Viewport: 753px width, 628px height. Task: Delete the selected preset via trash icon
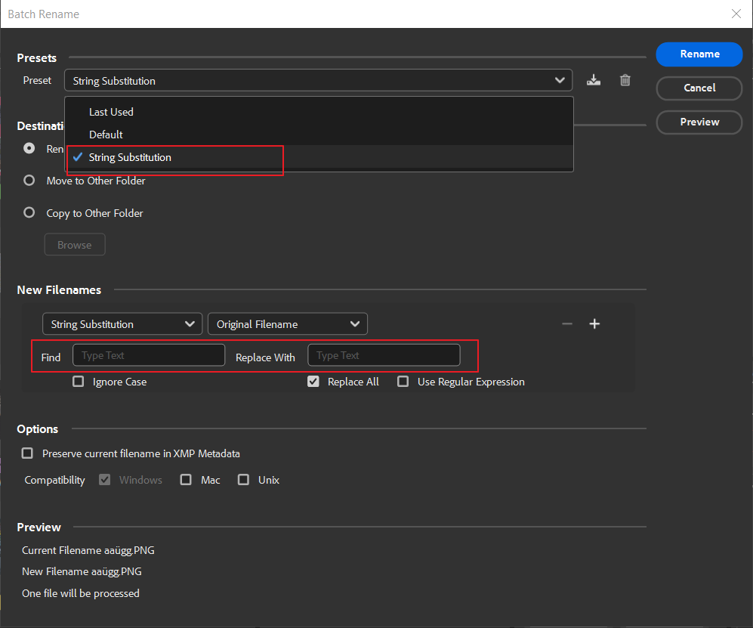(625, 80)
